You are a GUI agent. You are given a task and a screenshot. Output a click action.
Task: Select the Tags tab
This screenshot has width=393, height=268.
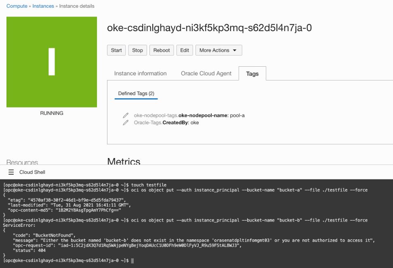pos(252,74)
